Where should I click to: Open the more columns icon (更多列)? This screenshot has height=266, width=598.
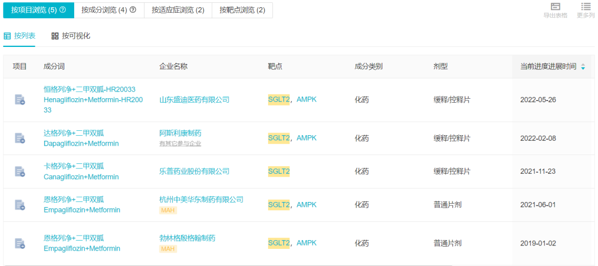click(x=585, y=7)
